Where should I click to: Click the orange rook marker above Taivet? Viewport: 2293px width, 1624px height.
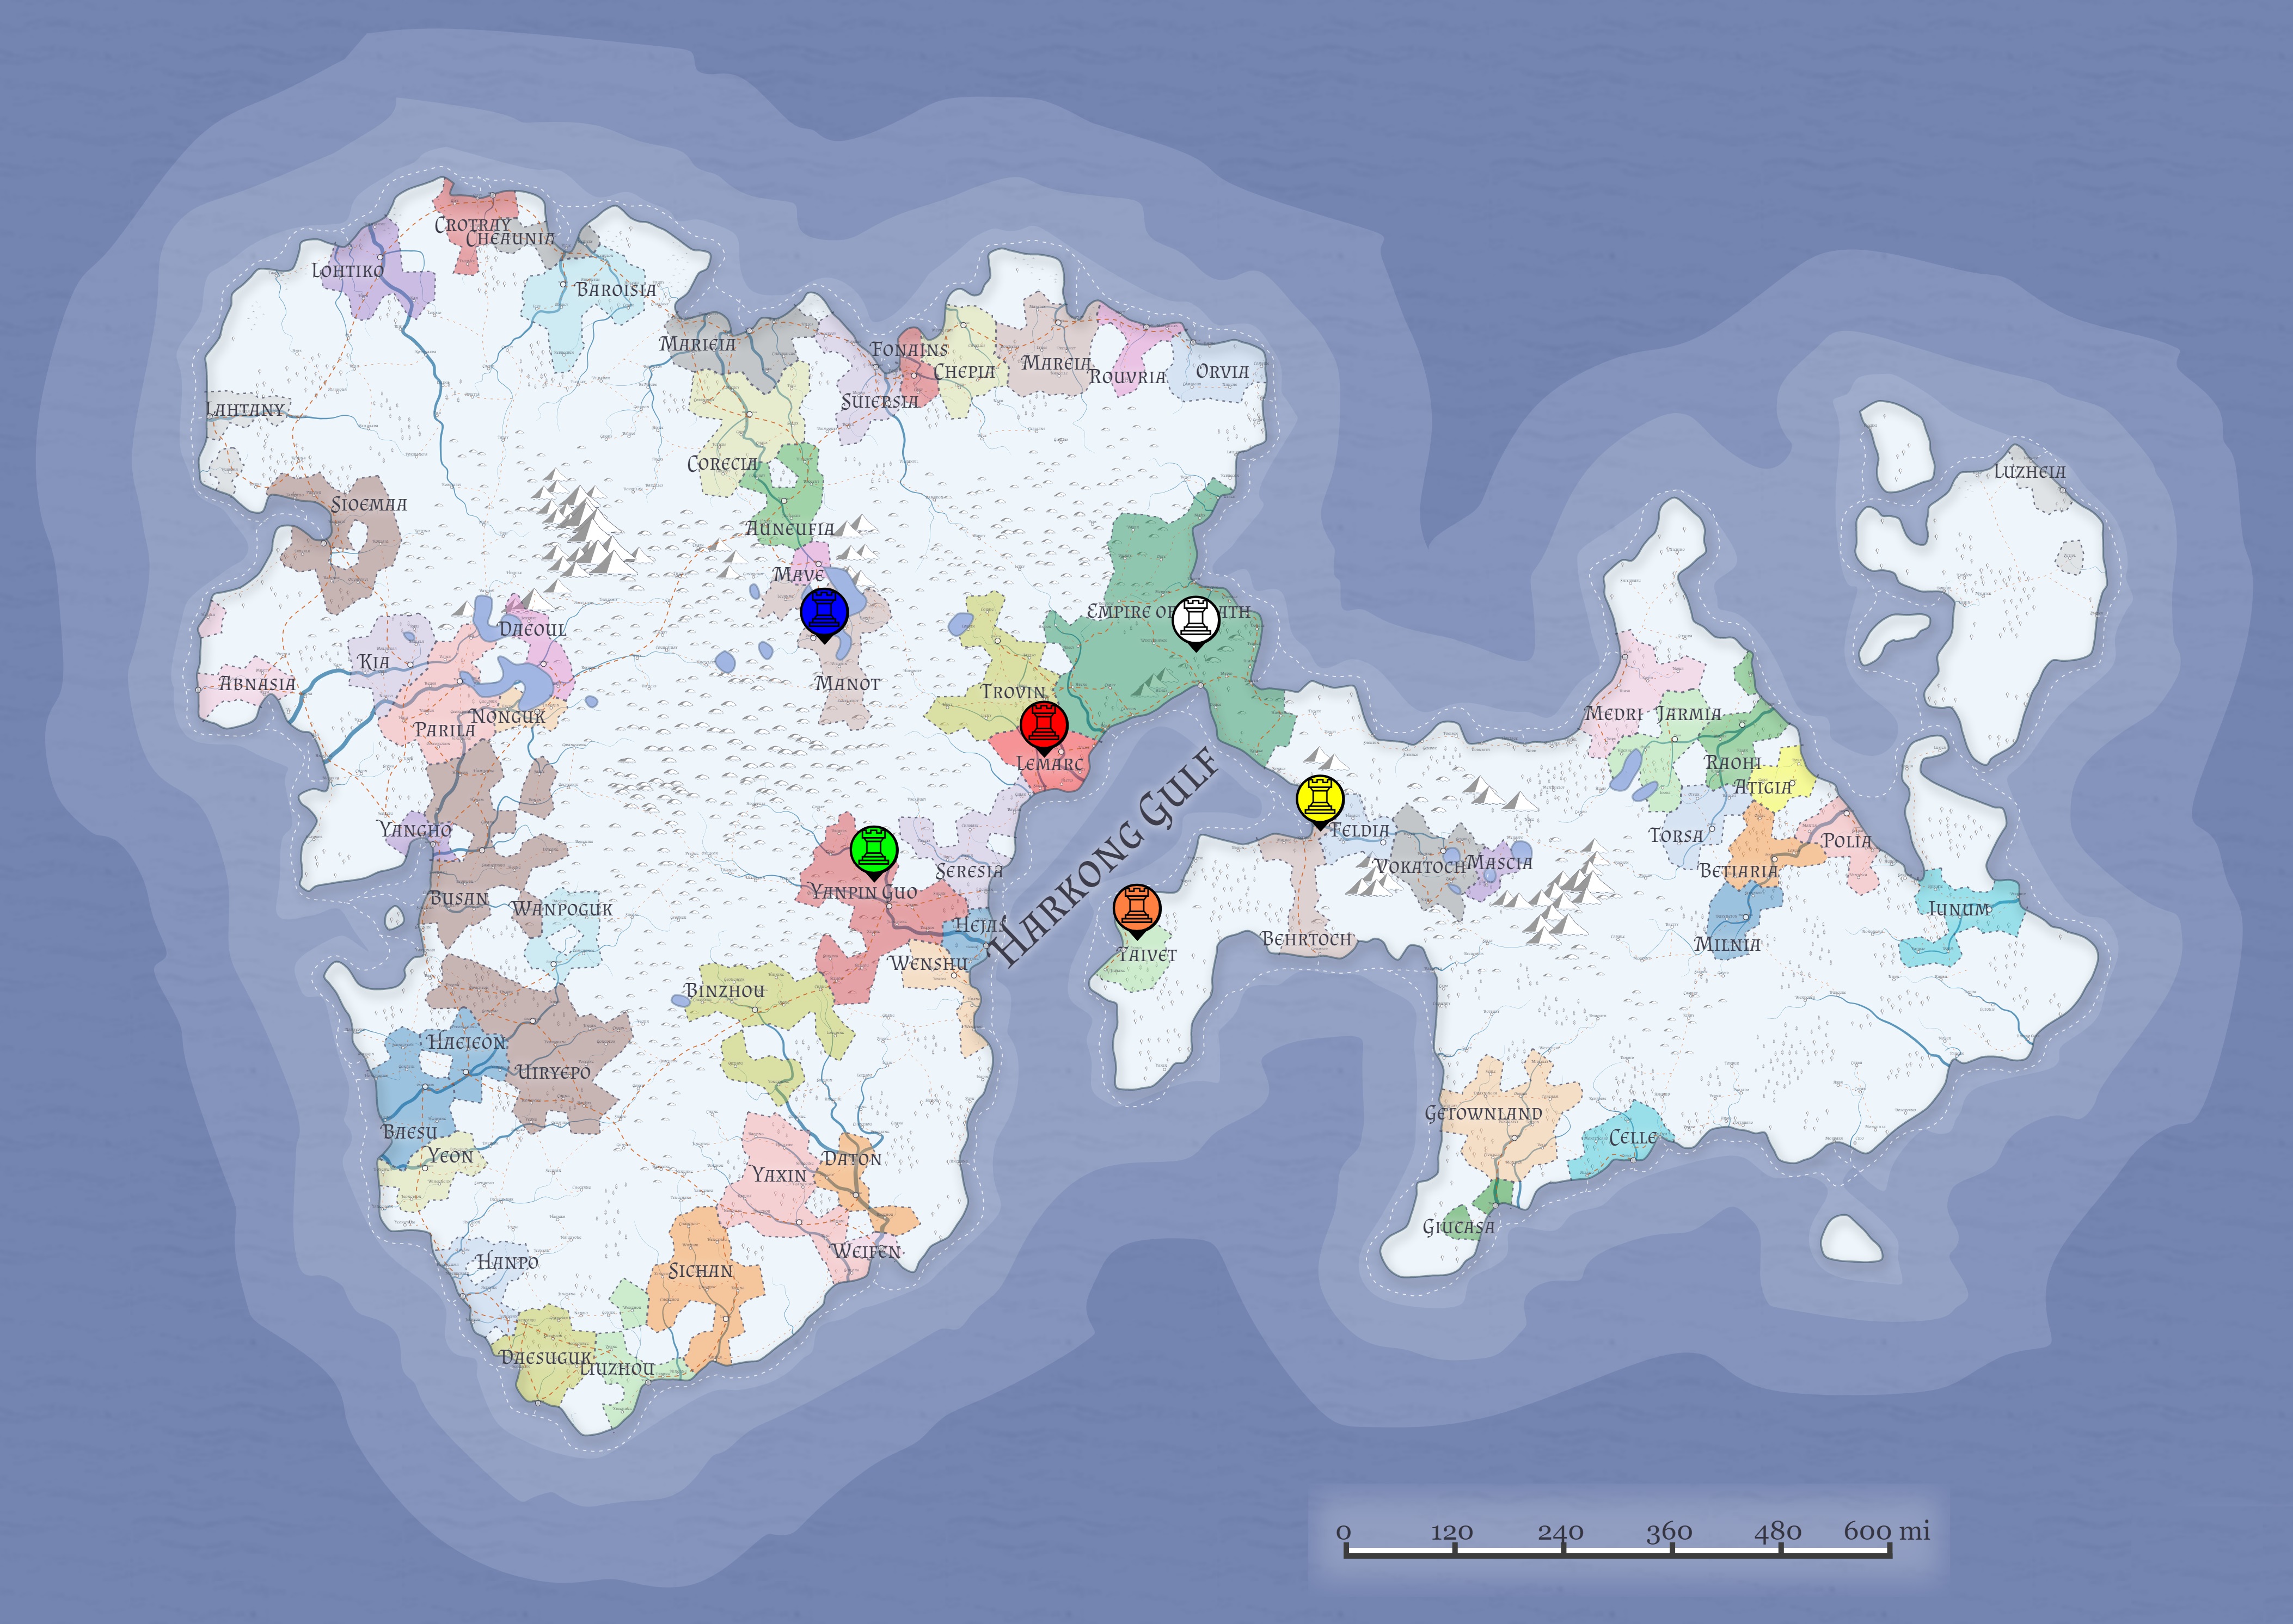click(1136, 908)
